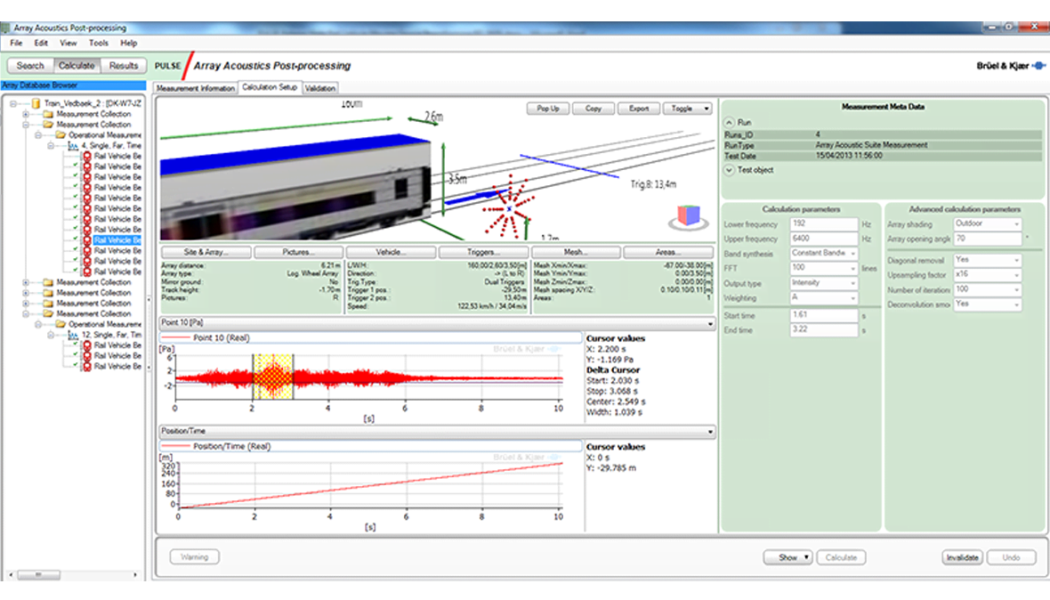Click the Brüel & Kjær logo
The height and width of the screenshot is (600, 1050).
coord(1010,65)
